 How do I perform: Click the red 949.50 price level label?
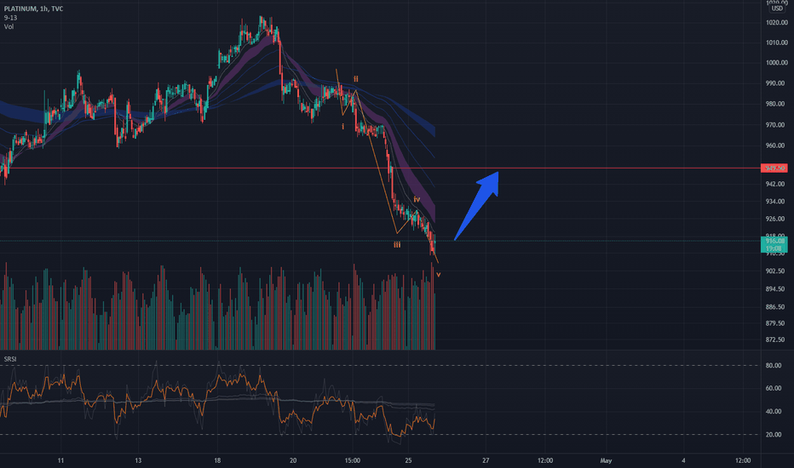[774, 168]
